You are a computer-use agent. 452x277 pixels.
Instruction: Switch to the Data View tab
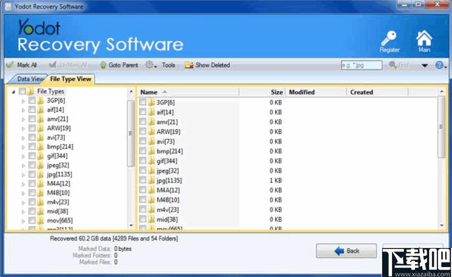point(31,79)
